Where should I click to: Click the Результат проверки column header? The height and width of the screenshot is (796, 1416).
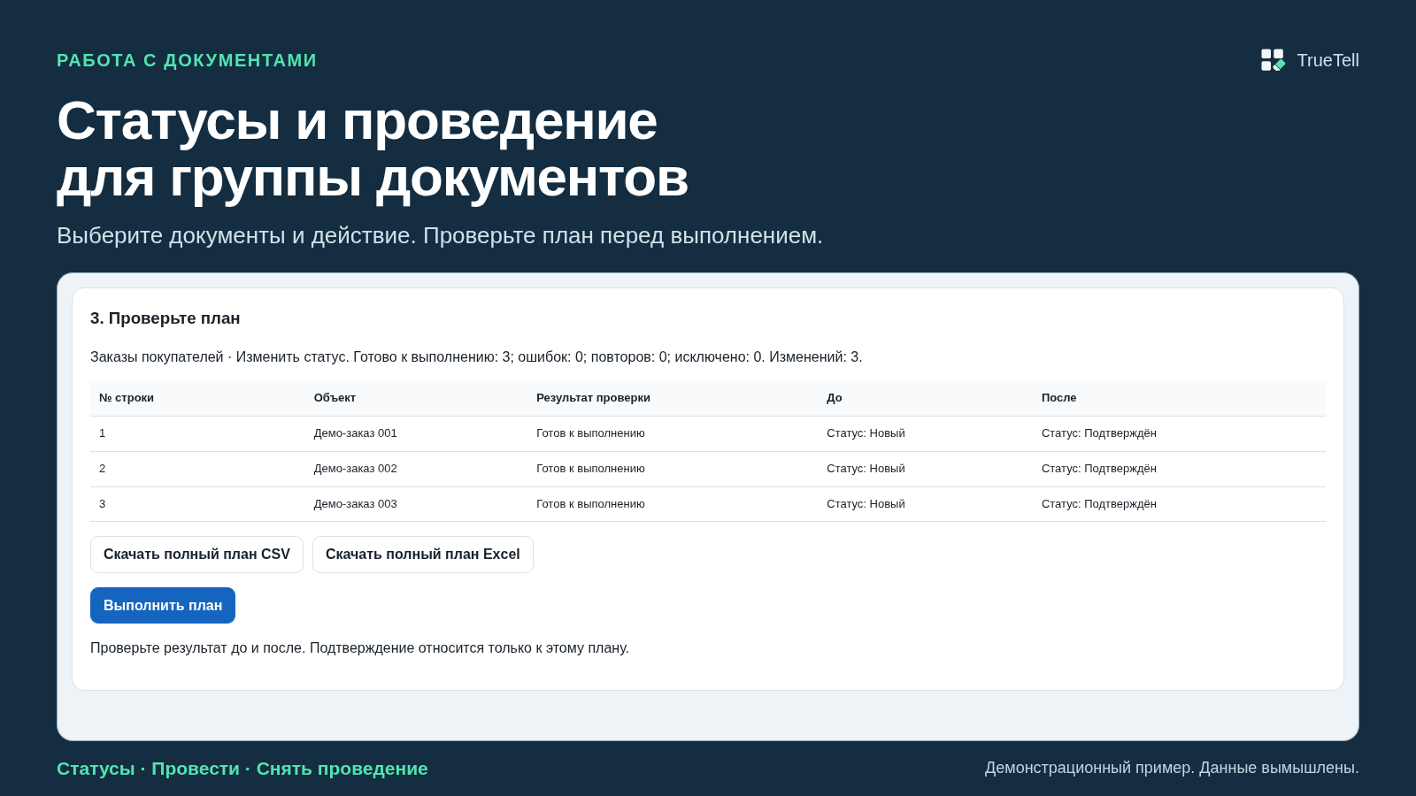click(593, 398)
